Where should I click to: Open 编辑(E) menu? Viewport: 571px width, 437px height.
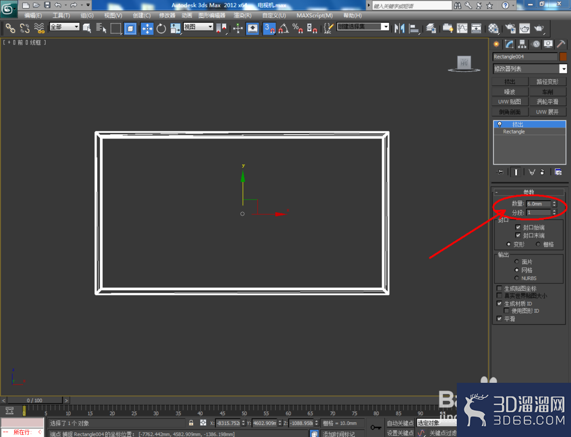(33, 15)
